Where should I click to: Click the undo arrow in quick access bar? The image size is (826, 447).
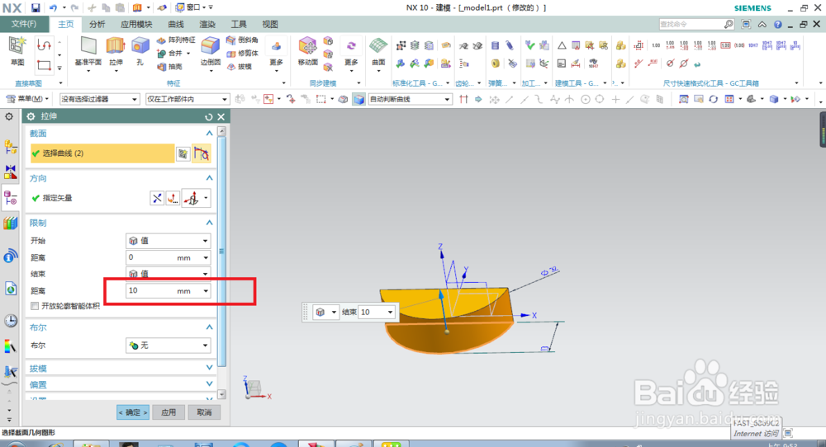(53, 8)
